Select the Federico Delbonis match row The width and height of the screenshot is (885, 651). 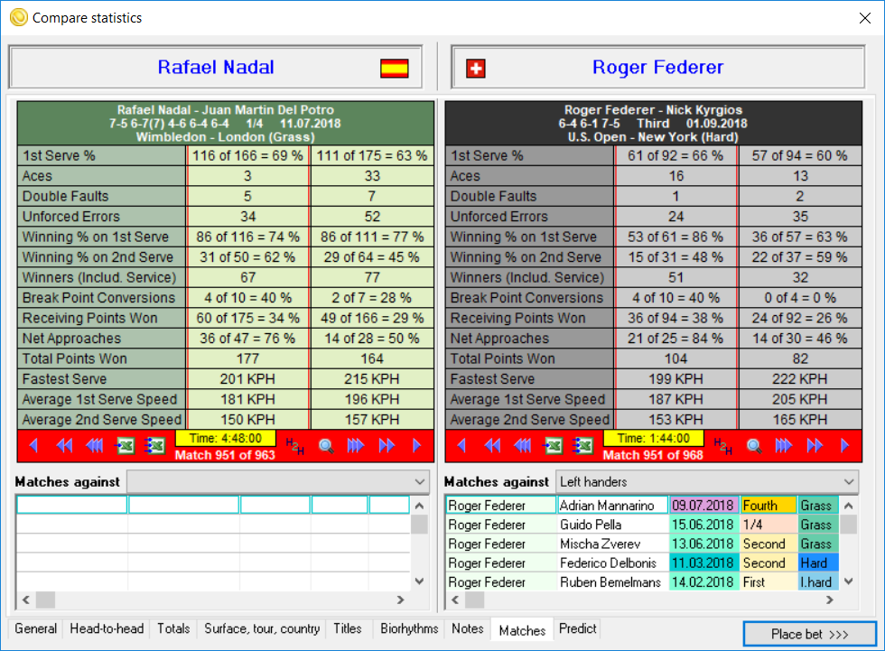pyautogui.click(x=642, y=563)
